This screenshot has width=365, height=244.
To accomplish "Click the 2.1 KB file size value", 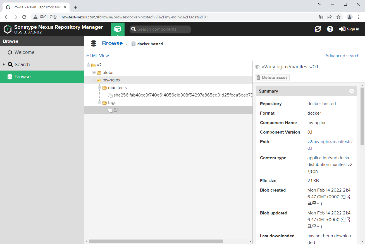I will (x=313, y=181).
